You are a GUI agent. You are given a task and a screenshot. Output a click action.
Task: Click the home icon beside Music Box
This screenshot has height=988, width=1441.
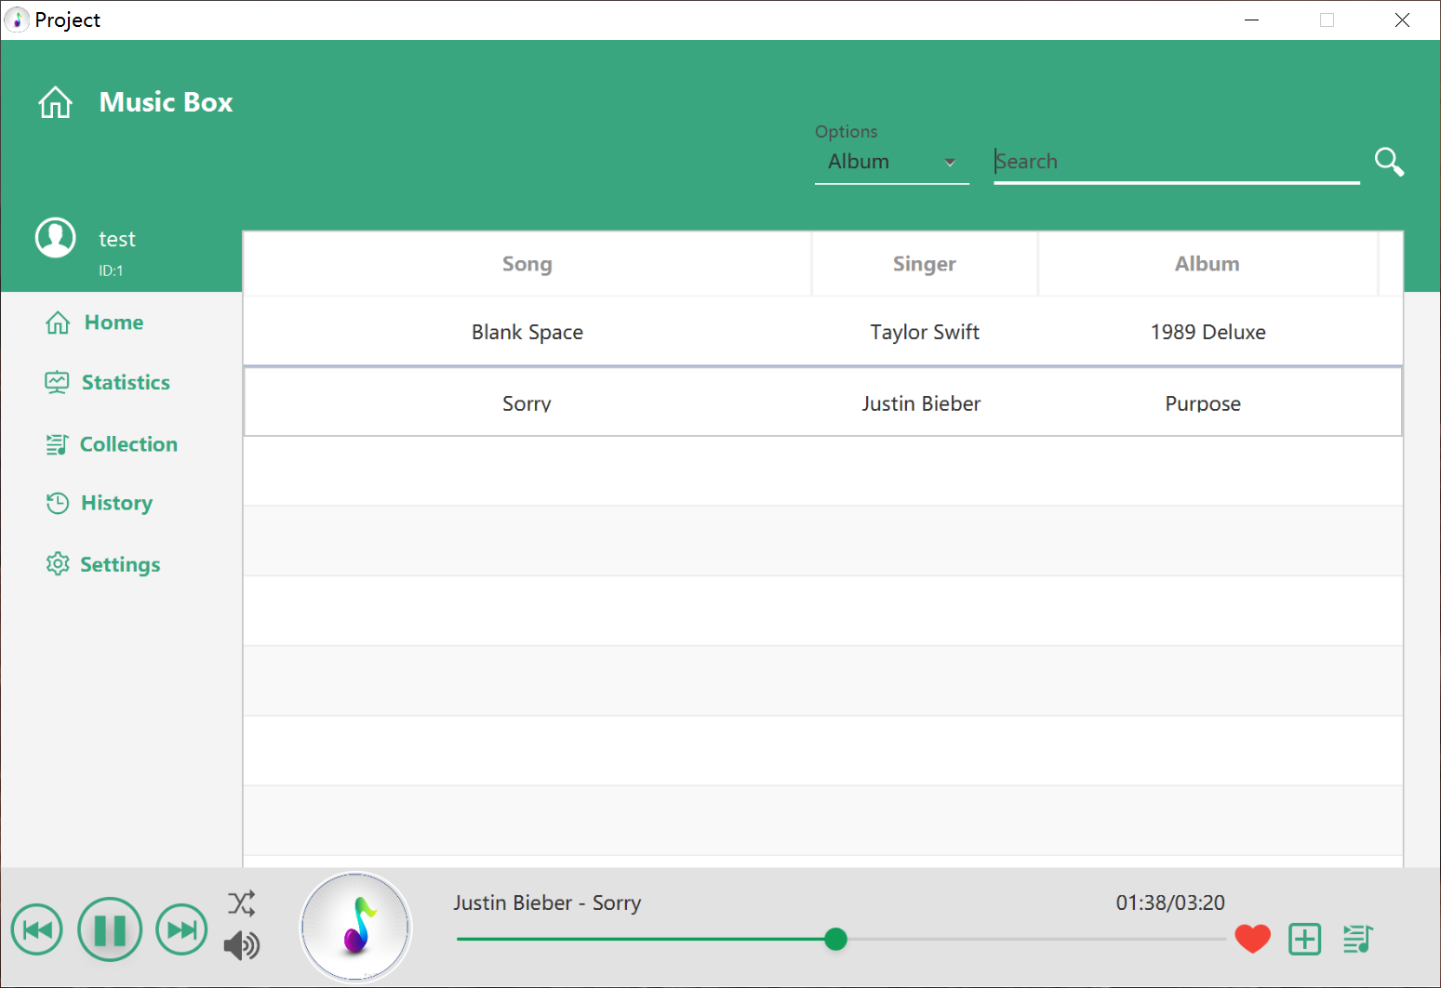[55, 102]
